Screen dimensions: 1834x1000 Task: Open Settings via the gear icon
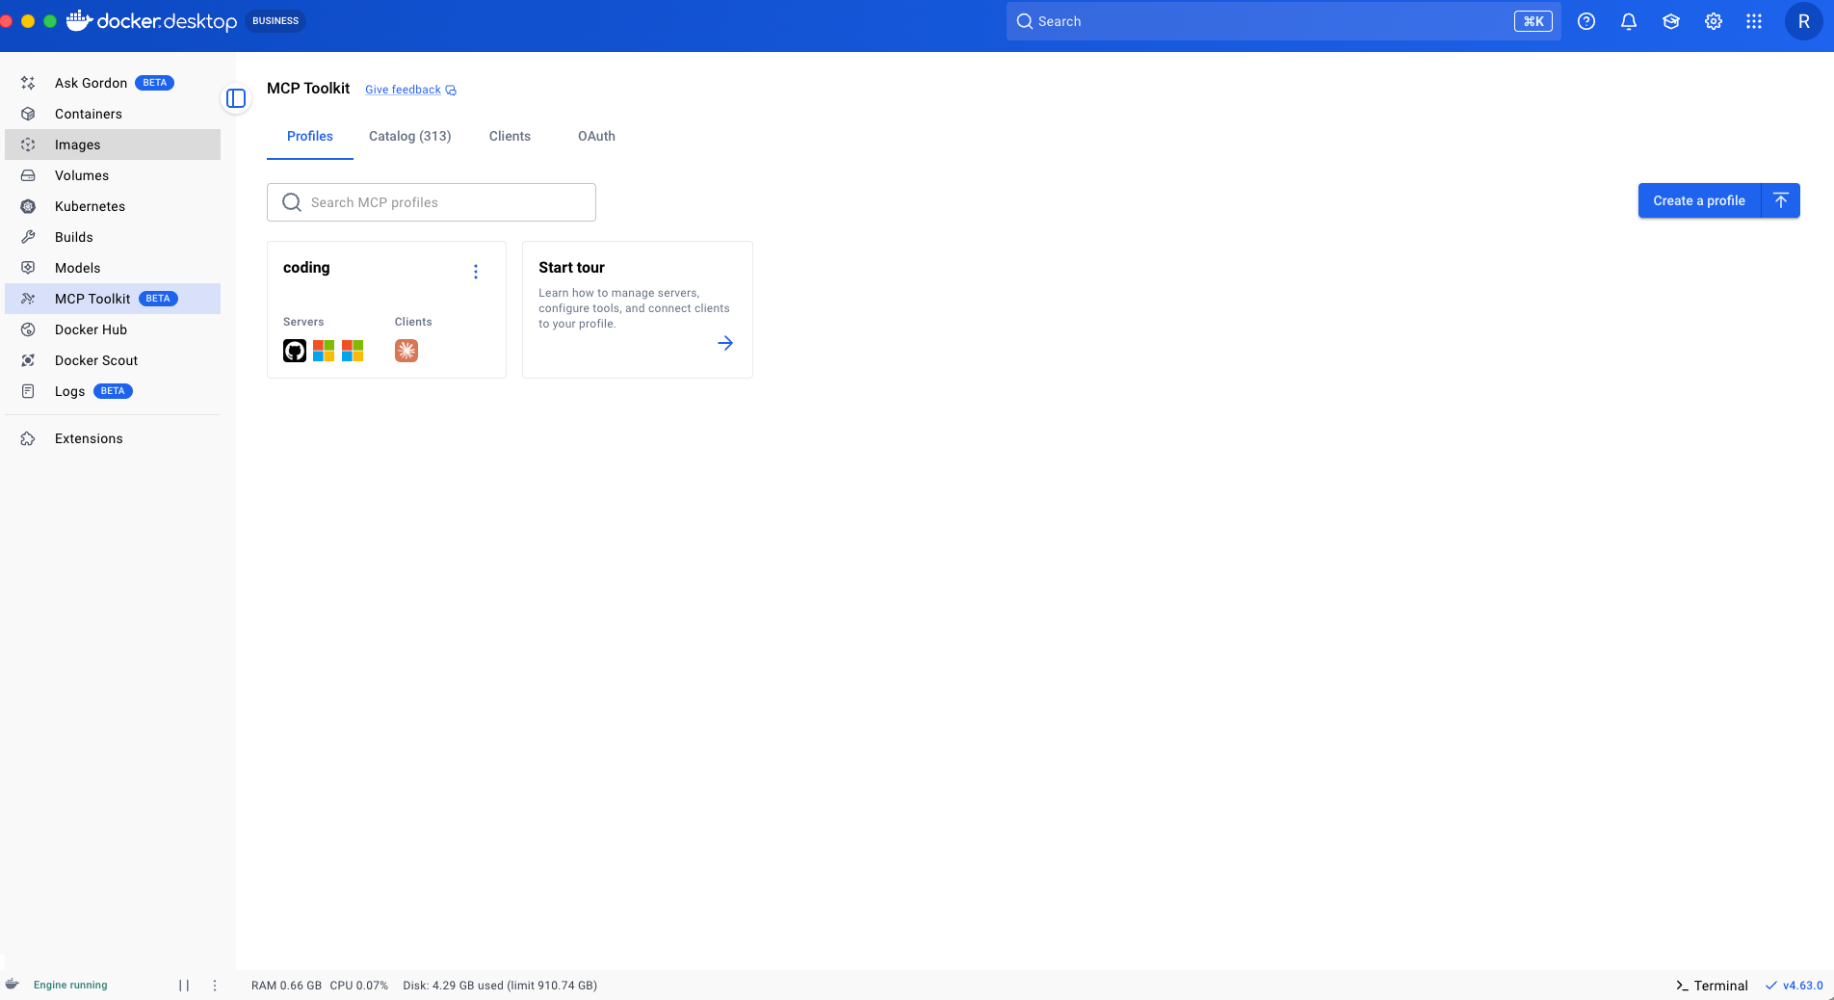pyautogui.click(x=1714, y=21)
